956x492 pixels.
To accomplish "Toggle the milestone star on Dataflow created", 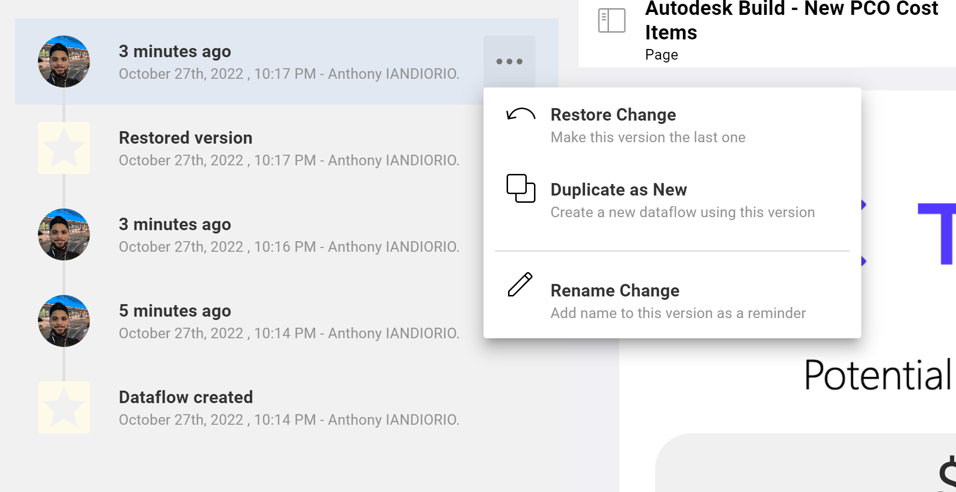I will pos(63,407).
